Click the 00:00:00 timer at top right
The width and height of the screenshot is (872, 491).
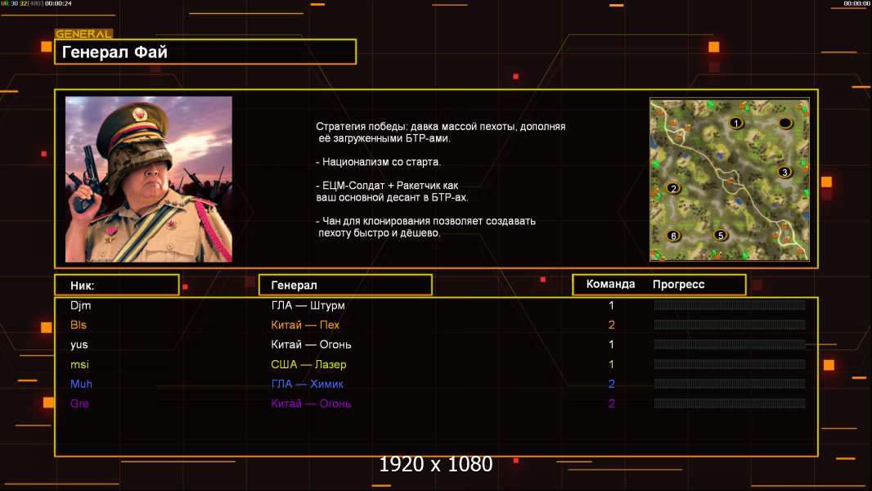click(x=856, y=3)
